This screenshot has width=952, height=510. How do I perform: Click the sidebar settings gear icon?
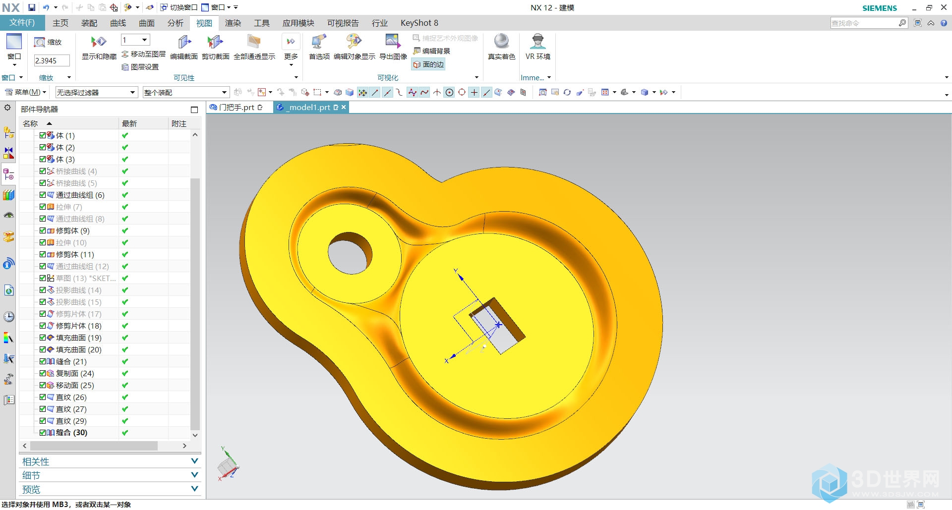[x=7, y=108]
